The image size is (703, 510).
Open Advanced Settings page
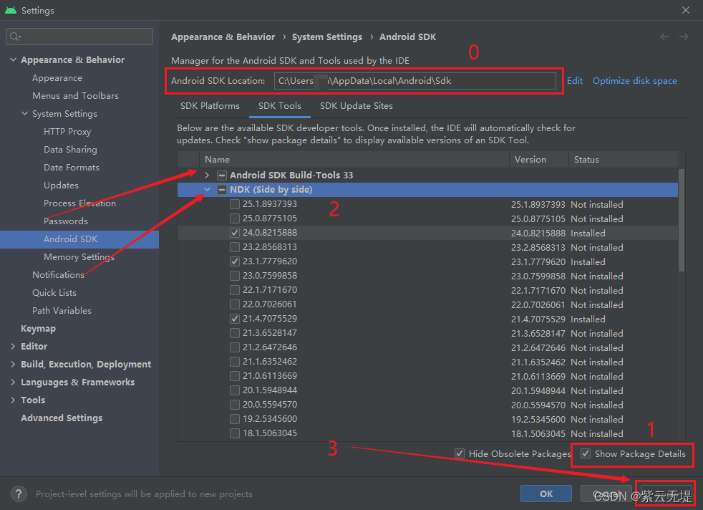coord(62,418)
